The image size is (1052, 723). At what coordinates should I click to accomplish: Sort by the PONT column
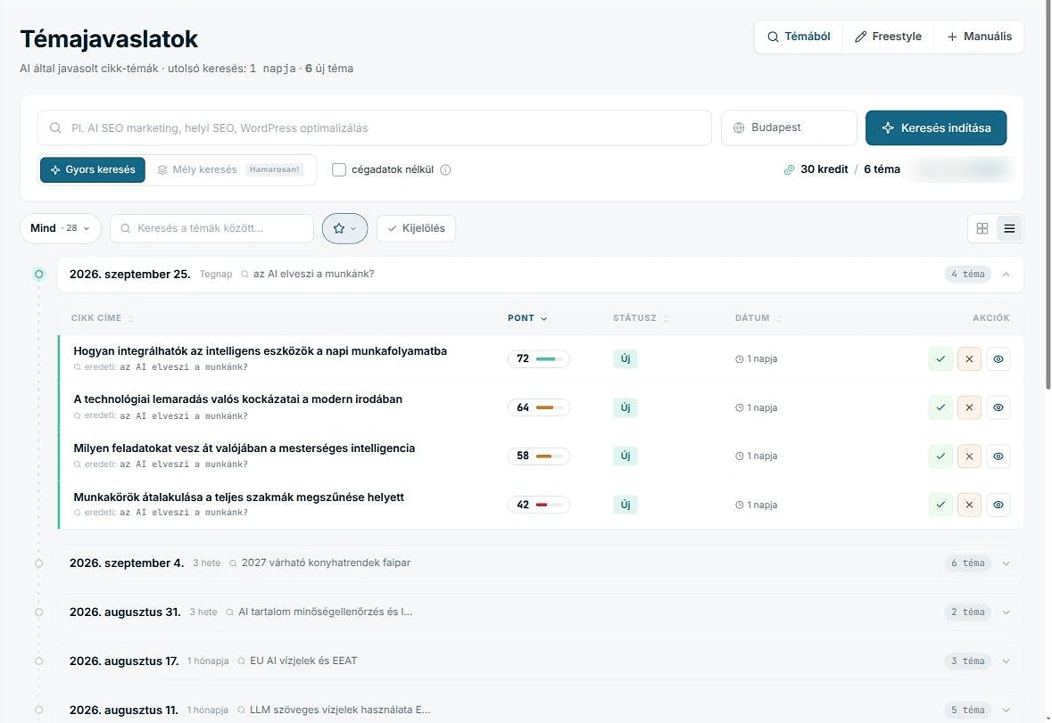pos(527,318)
